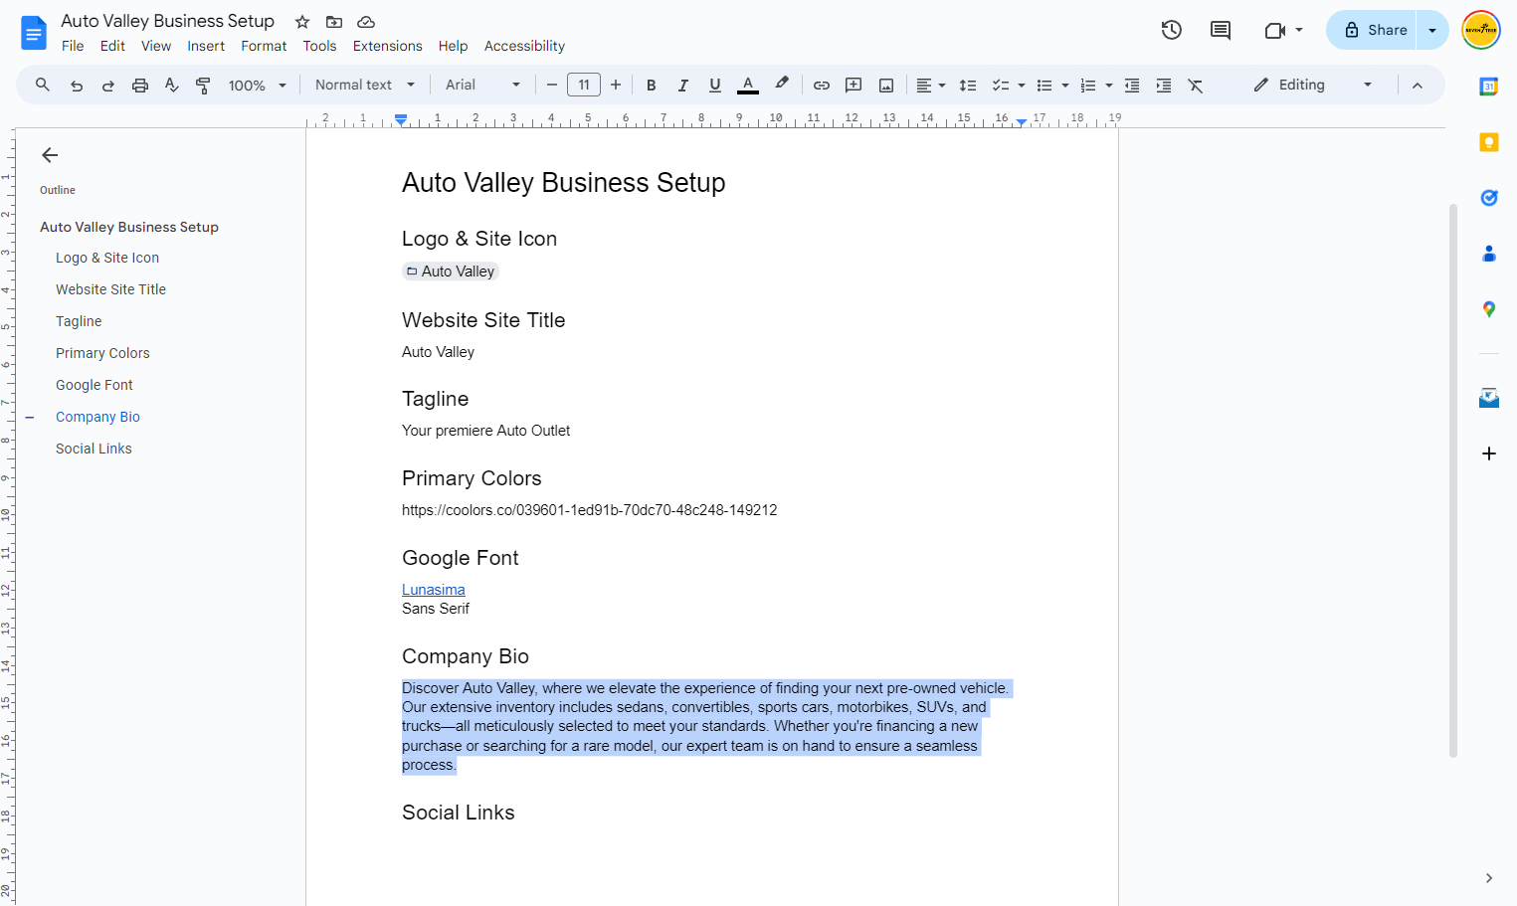Open Google Maps side panel

[1489, 309]
